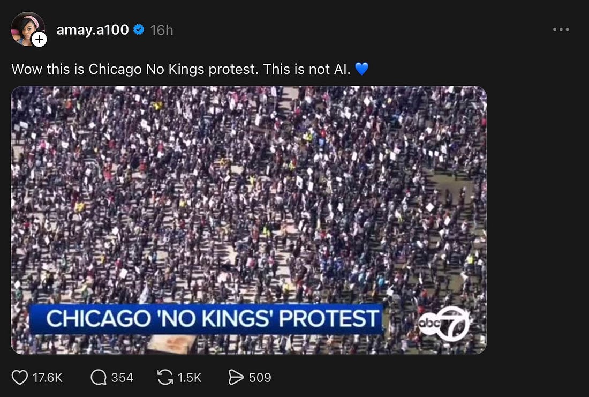Viewport: 589px width, 397px height.
Task: Click the 509 shares count
Action: tap(260, 378)
